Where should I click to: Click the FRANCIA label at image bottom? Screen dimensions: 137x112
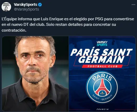(x=102, y=109)
